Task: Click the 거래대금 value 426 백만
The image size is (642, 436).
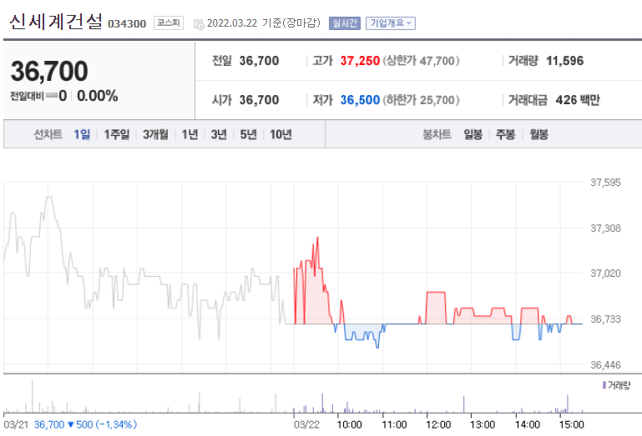Action: (x=578, y=100)
